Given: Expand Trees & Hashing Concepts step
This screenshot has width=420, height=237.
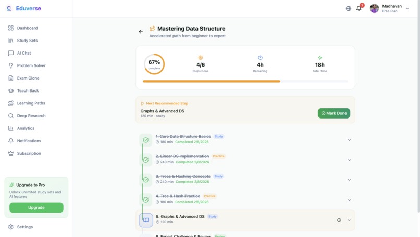Looking at the screenshot, I should (x=349, y=180).
